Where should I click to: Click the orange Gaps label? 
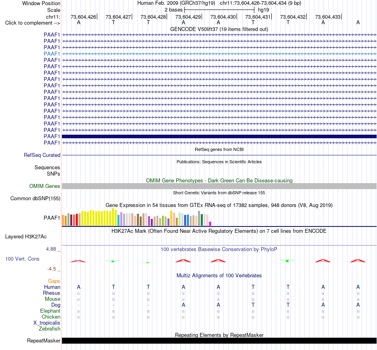[x=54, y=281]
